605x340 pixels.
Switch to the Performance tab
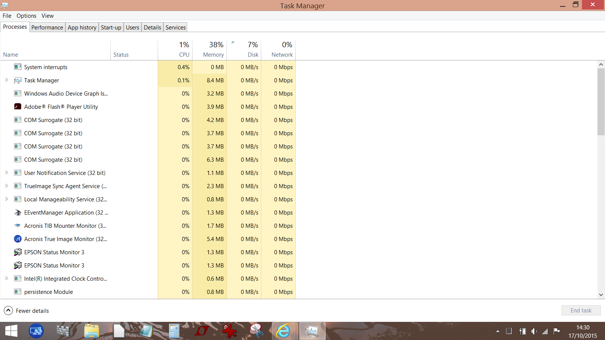point(47,27)
